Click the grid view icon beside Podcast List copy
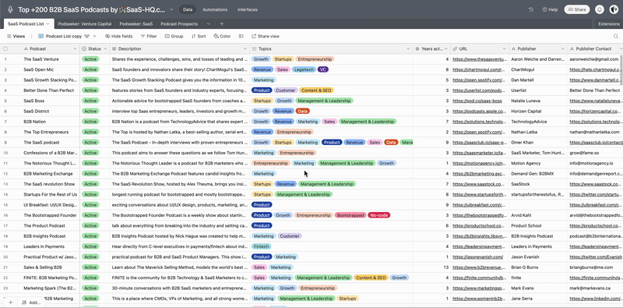This screenshot has height=308, width=623. [x=41, y=36]
